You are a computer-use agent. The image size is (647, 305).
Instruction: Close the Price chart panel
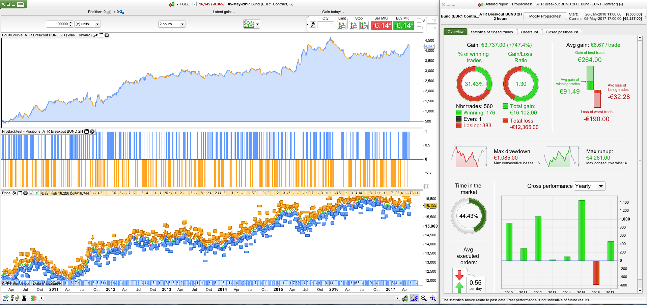[25, 193]
